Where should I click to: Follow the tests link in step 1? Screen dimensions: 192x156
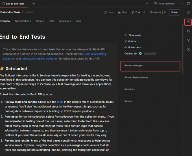pyautogui.click(x=60, y=102)
